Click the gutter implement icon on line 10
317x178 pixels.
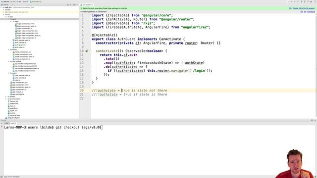tap(87, 51)
